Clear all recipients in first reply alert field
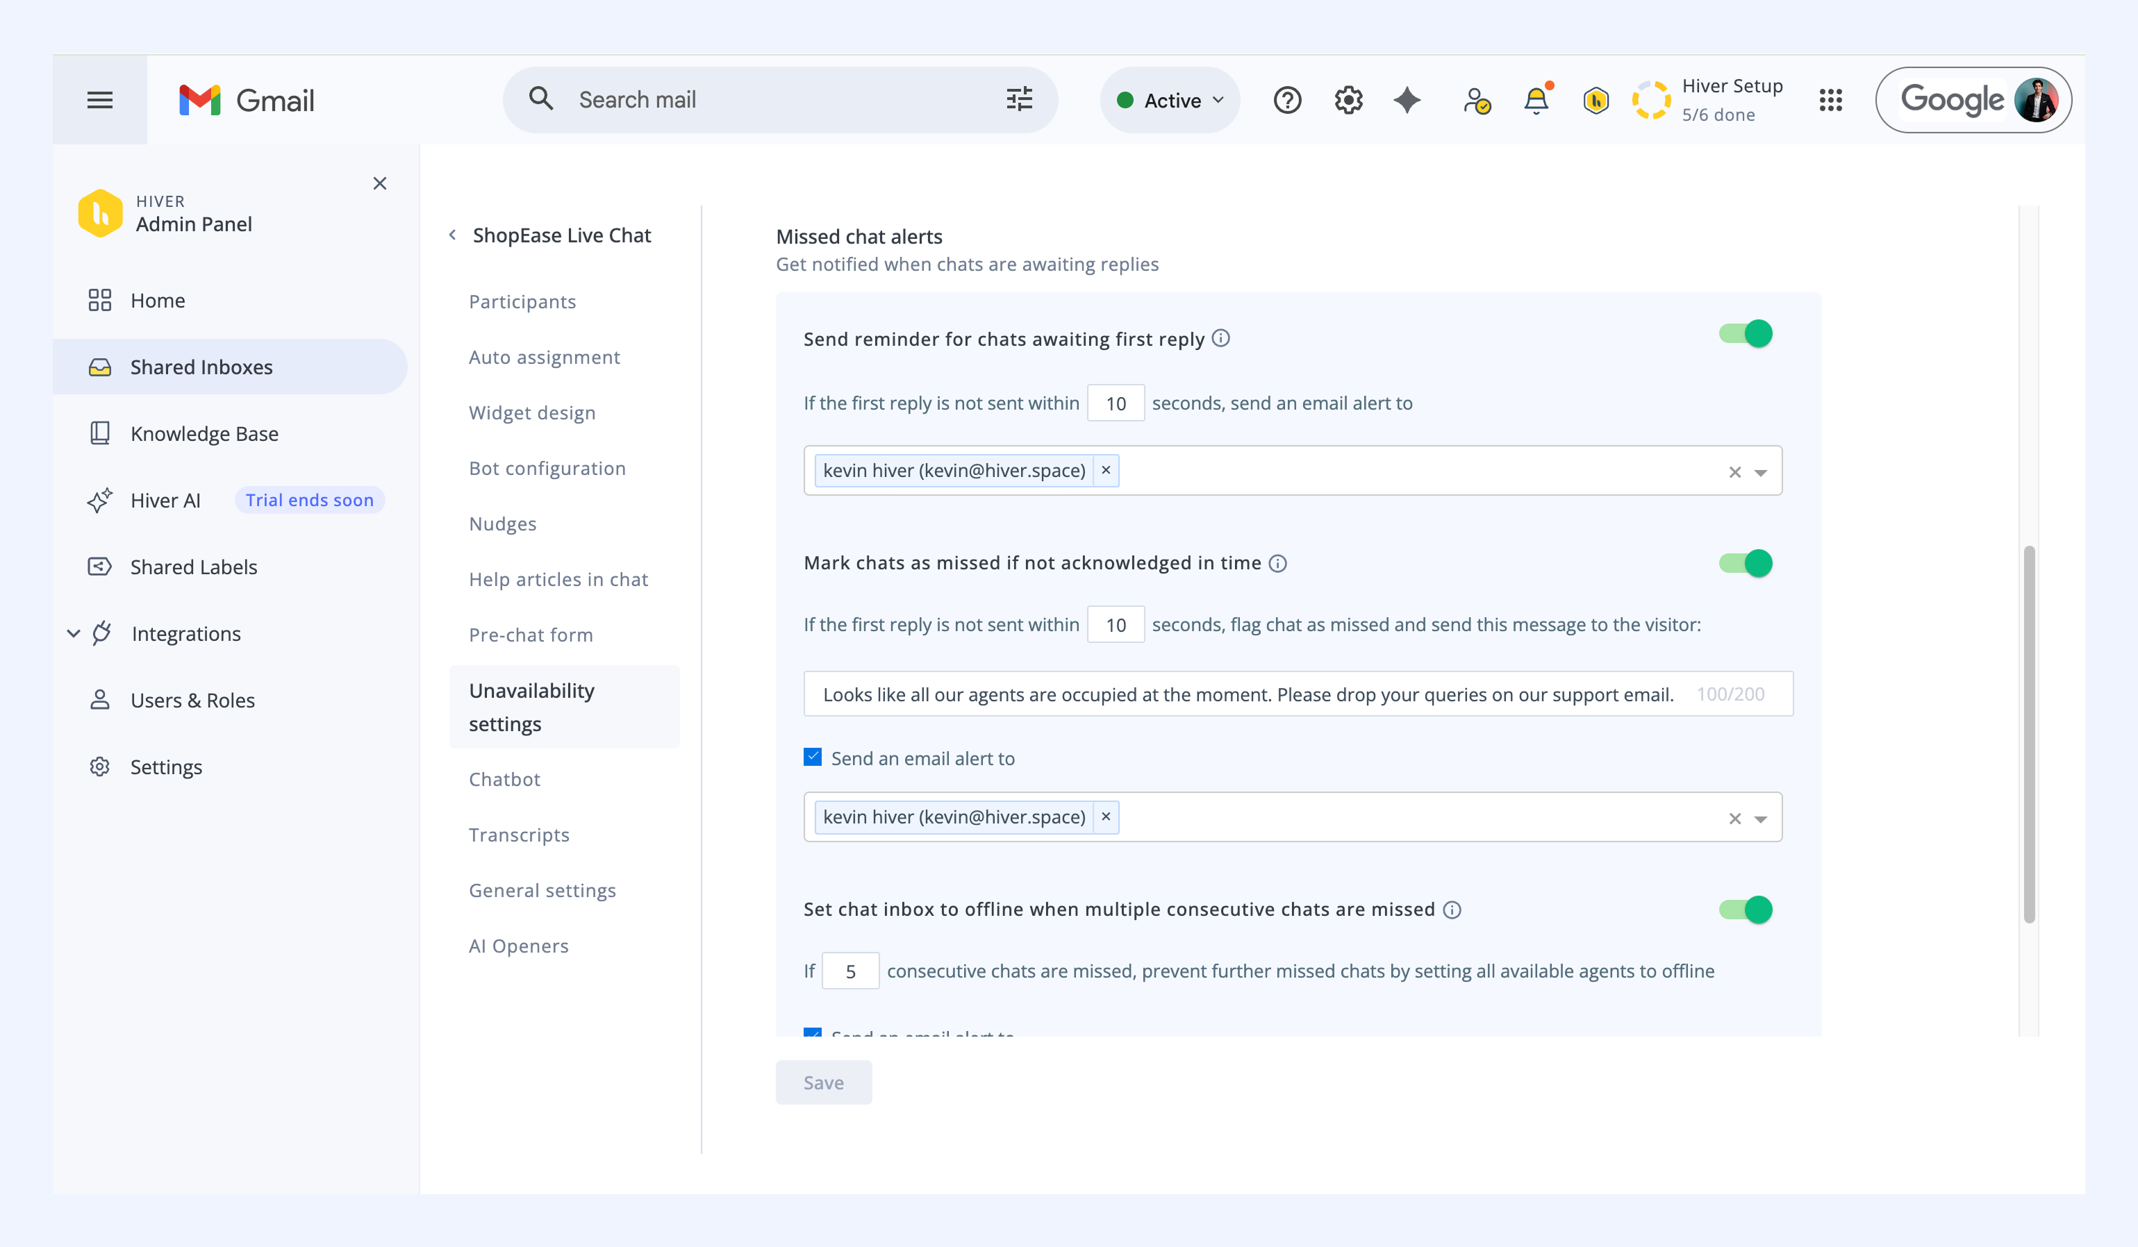 (x=1735, y=473)
